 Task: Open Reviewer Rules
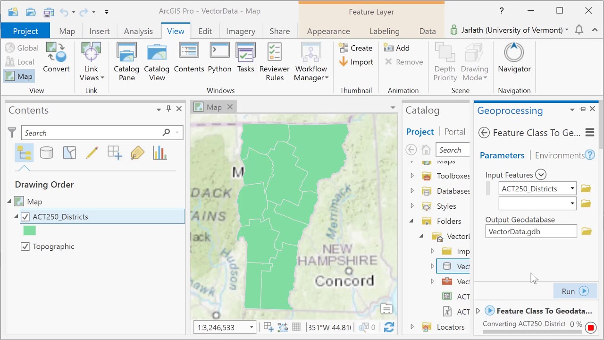coord(274,62)
